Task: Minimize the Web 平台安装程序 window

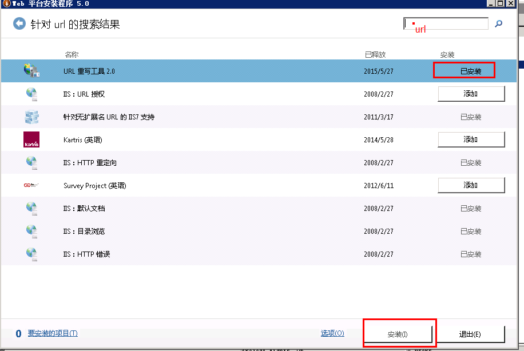Action: point(491,3)
